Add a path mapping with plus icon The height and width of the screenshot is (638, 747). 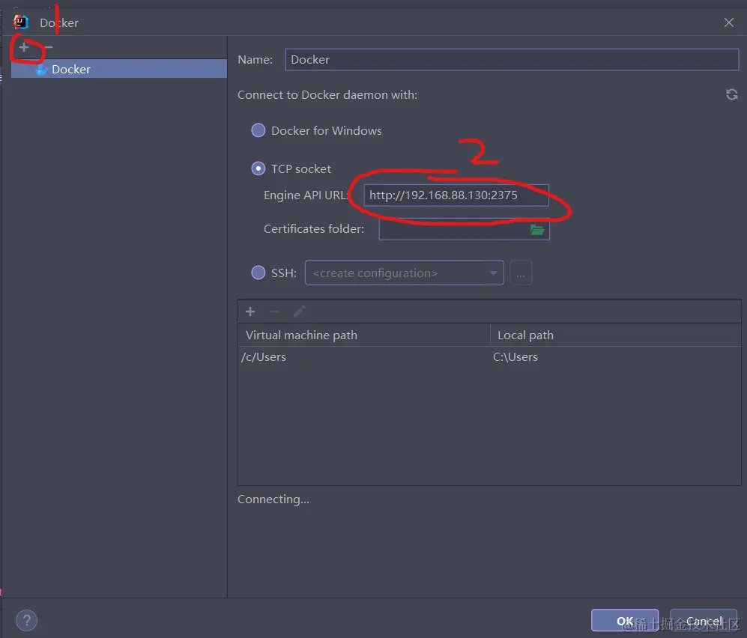[250, 312]
